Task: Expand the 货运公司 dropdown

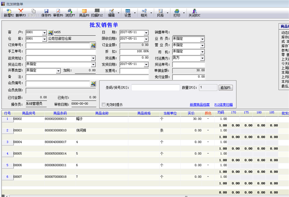Action: click(x=93, y=65)
